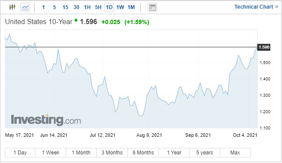Click the 1.596 current price marker
This screenshot has height=163, width=282.
264,47
